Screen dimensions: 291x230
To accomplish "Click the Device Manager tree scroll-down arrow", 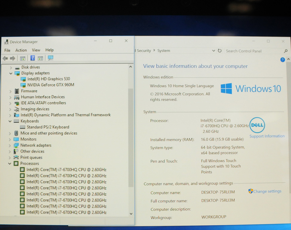I will click(131, 214).
